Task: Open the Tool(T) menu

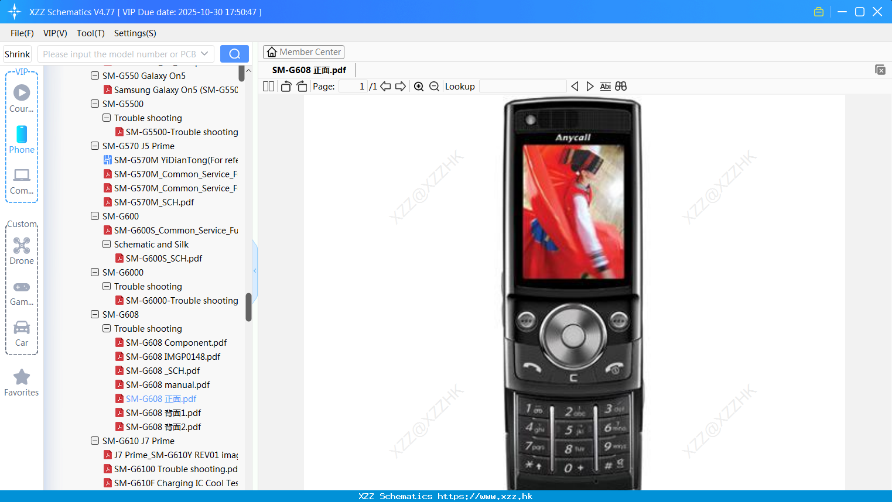Action: [x=91, y=33]
